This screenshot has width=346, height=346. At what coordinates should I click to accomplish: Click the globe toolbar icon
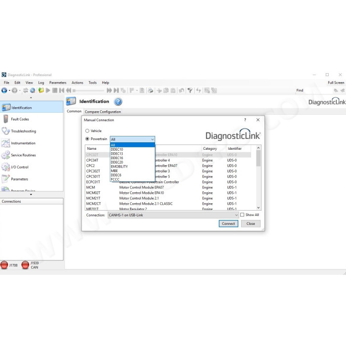pos(33,90)
